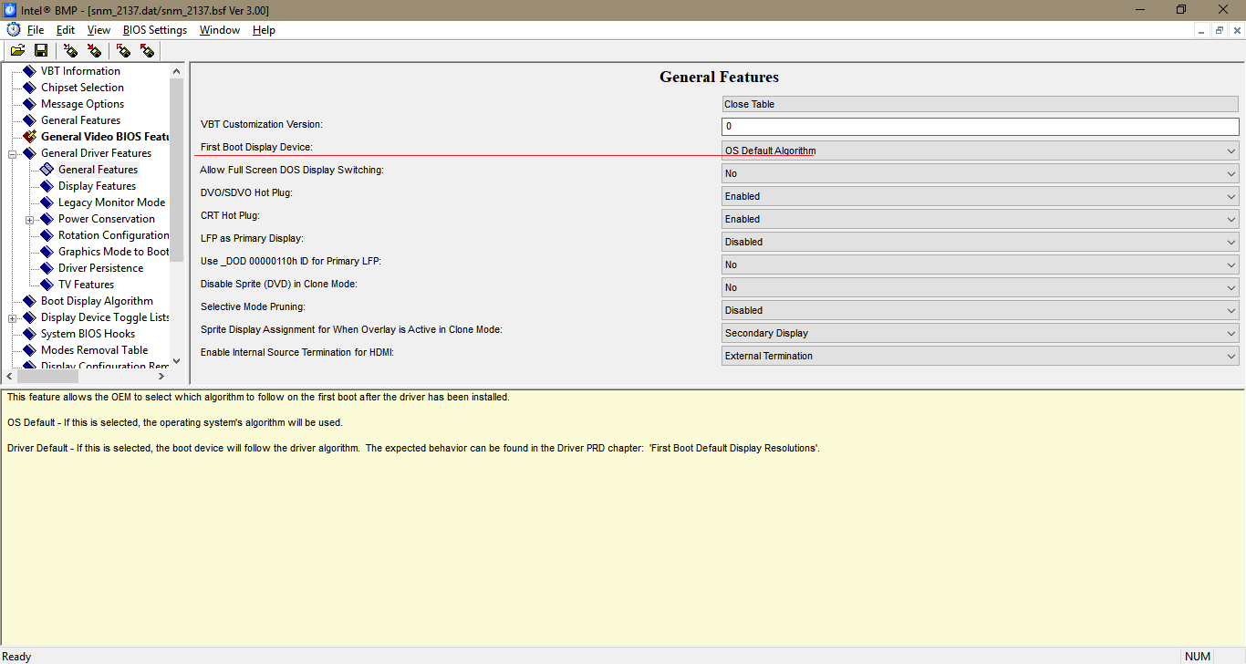Click the tree panel scroll-right arrow
This screenshot has height=664, width=1246.
[161, 376]
